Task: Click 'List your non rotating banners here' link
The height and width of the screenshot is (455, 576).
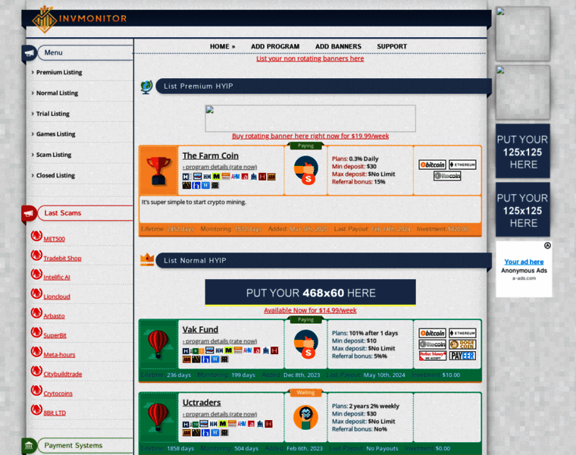Action: 310,58
